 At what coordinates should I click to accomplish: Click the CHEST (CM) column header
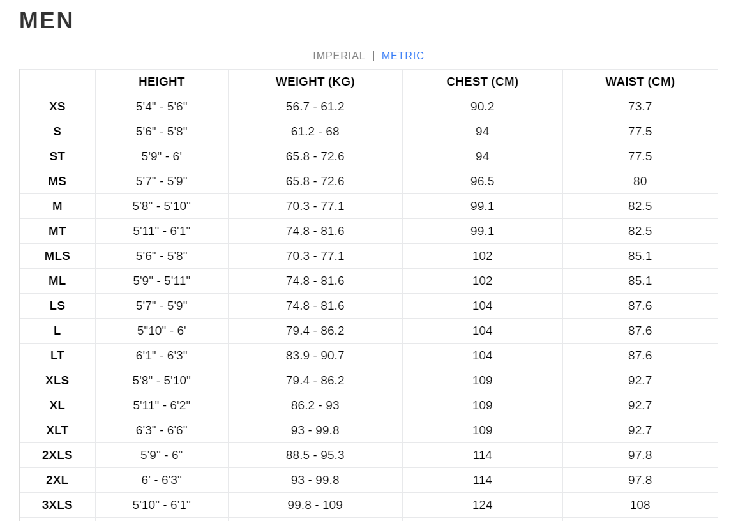482,82
